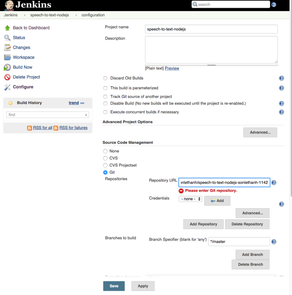
Task: Open help for Discard Old Builds
Action: pyautogui.click(x=282, y=78)
